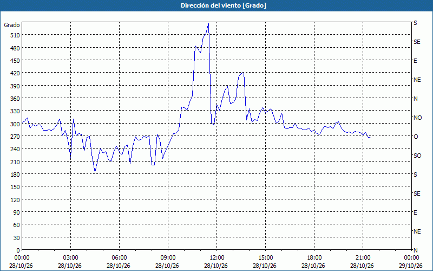Click the 06:00 time axis label

pyautogui.click(x=119, y=258)
